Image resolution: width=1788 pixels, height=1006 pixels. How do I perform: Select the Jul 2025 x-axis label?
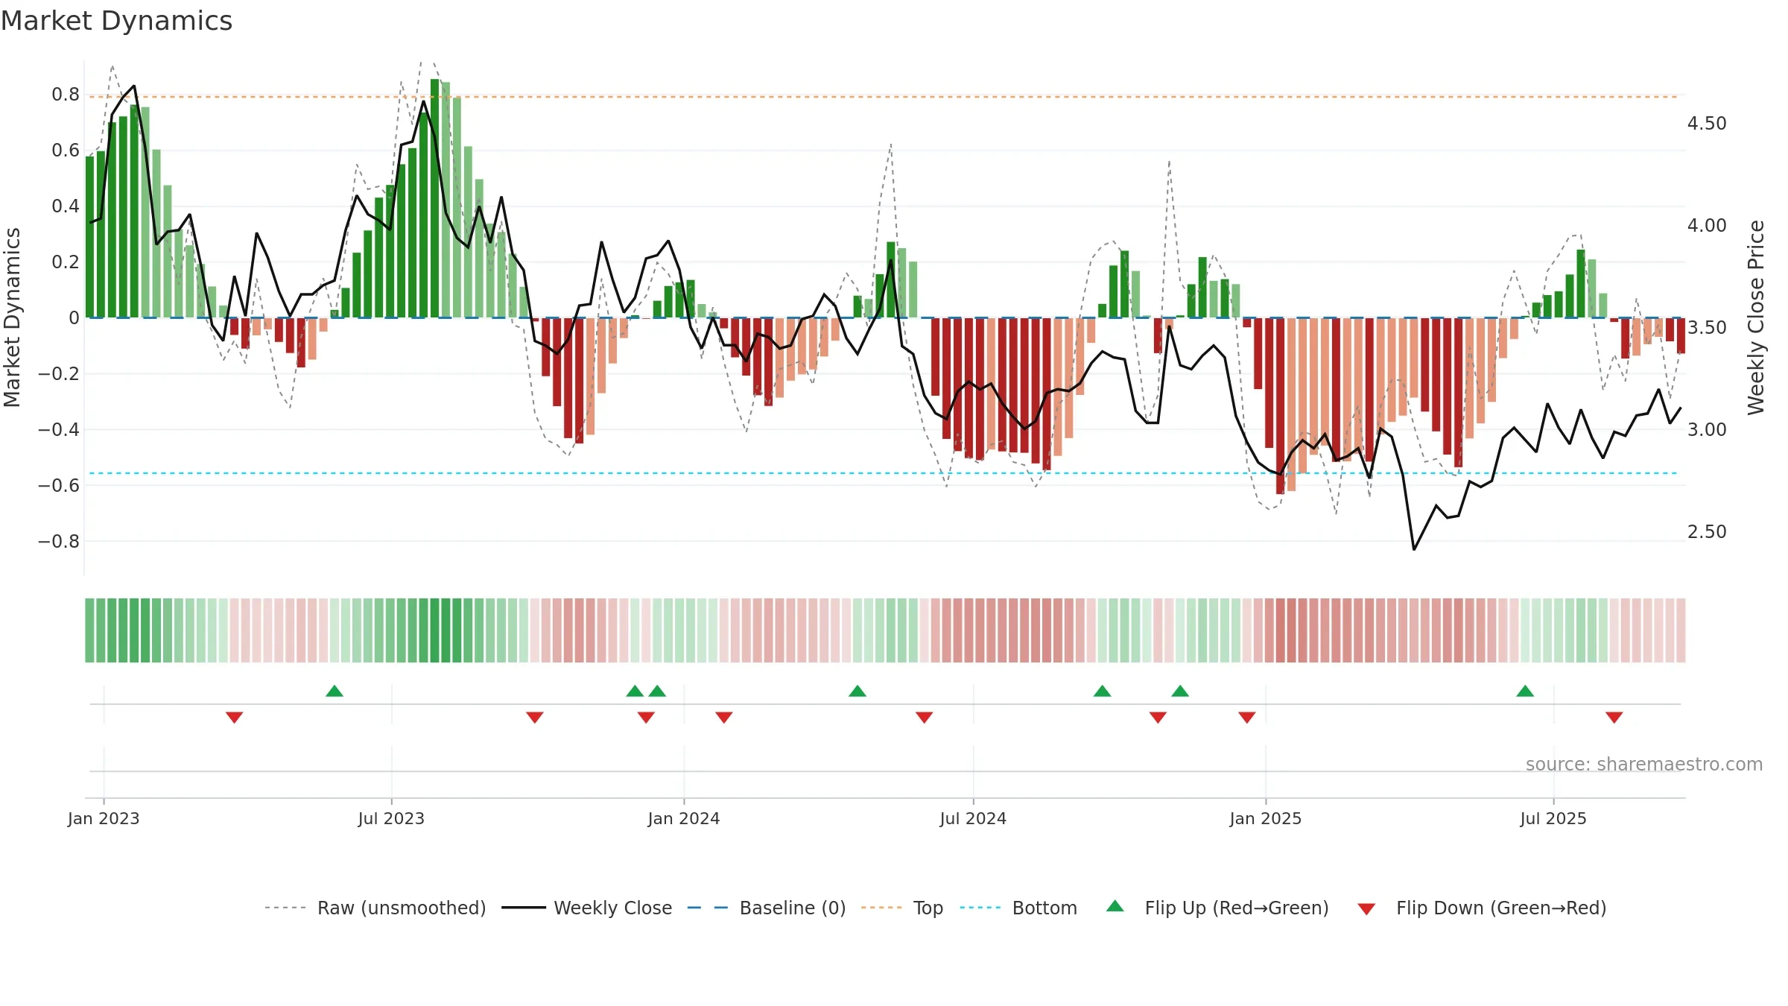coord(1553,818)
